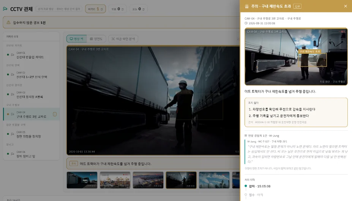Screen dimensions: 352x201
Task: Click the map icon on 평면도 tab
Action: click(91, 39)
